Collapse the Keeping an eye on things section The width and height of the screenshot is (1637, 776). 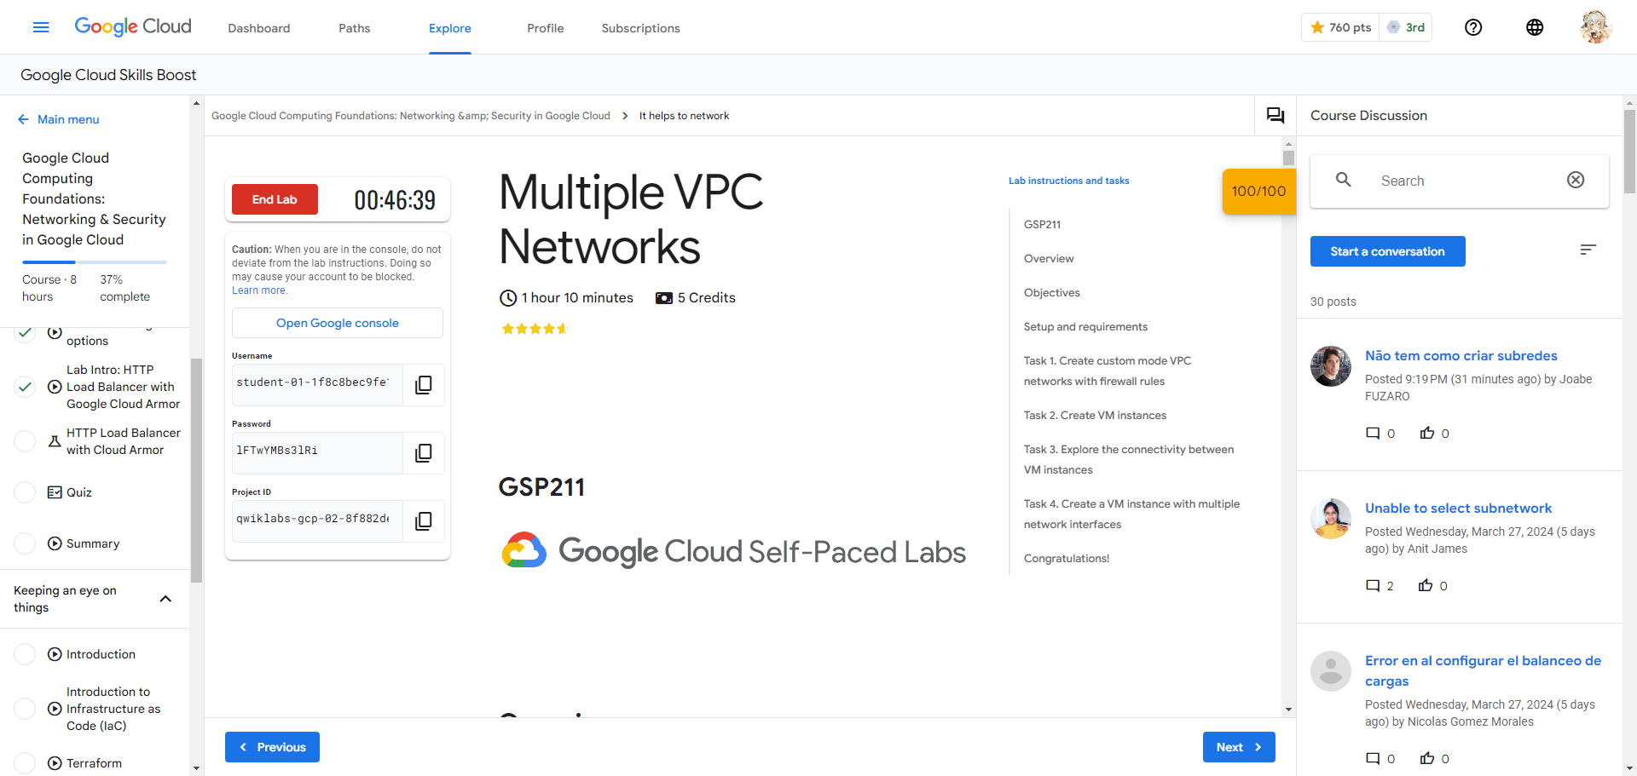(165, 599)
